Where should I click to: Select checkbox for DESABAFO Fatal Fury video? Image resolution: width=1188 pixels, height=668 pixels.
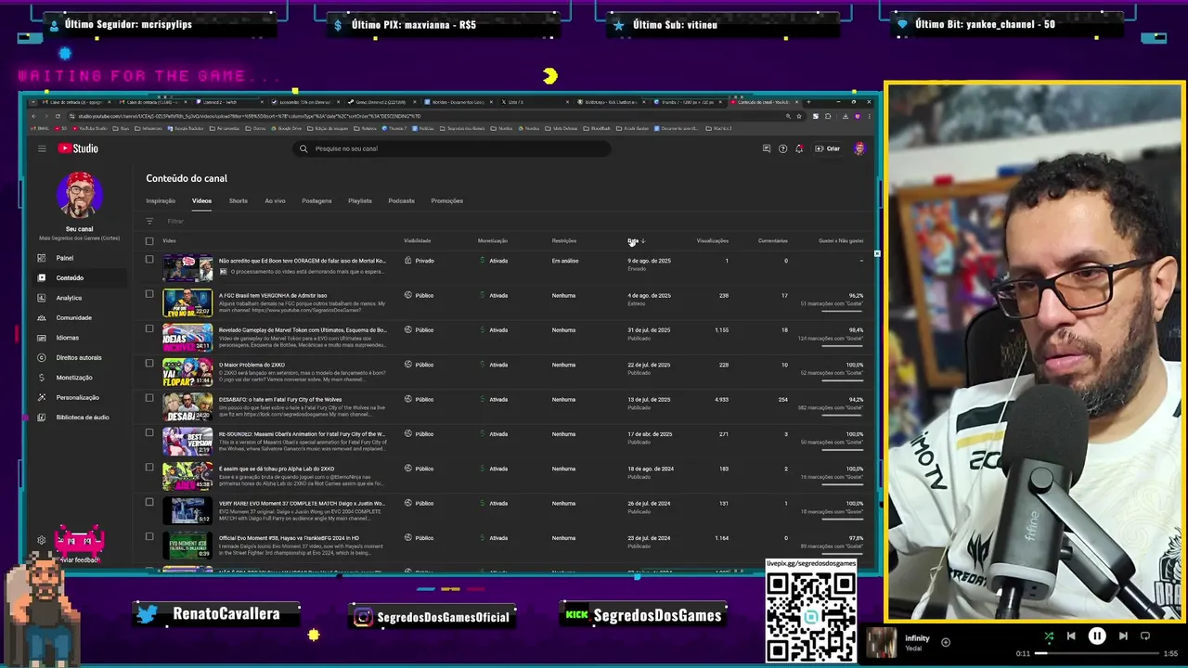tap(149, 399)
